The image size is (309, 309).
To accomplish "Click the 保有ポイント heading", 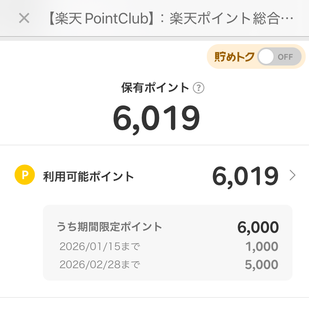I will click(x=155, y=88).
